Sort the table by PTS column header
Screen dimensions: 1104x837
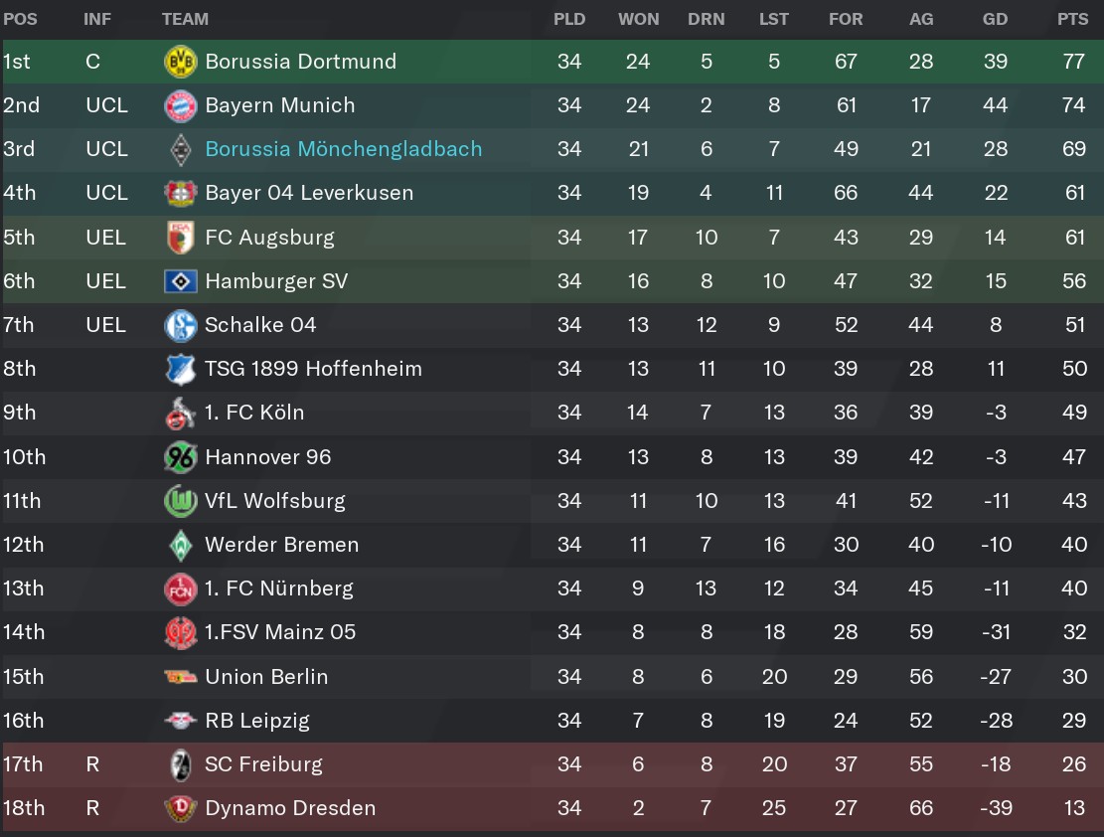(1072, 19)
